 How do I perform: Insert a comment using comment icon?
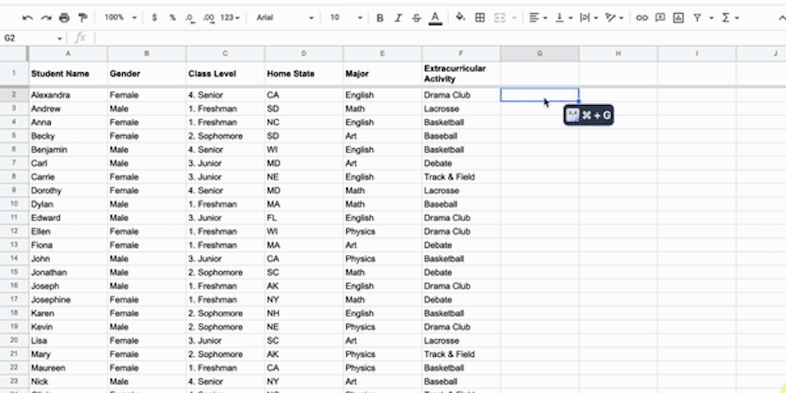click(659, 18)
